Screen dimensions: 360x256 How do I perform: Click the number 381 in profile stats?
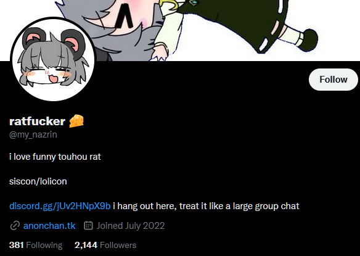pos(17,245)
